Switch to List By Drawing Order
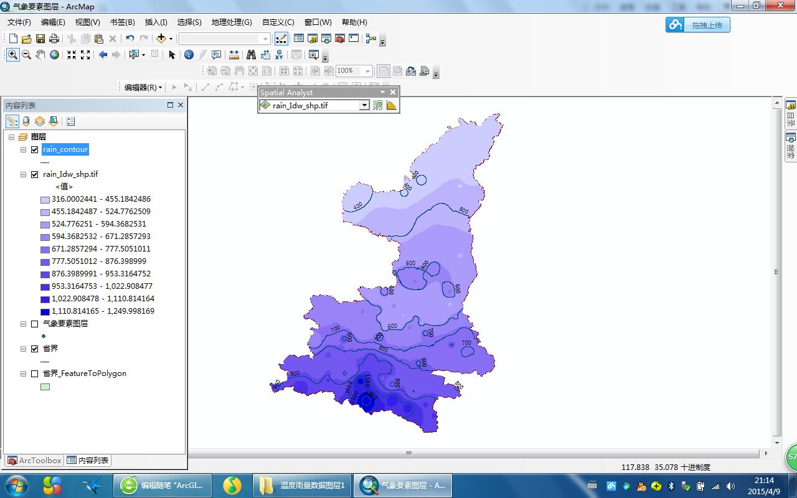The height and width of the screenshot is (498, 797). click(x=12, y=121)
